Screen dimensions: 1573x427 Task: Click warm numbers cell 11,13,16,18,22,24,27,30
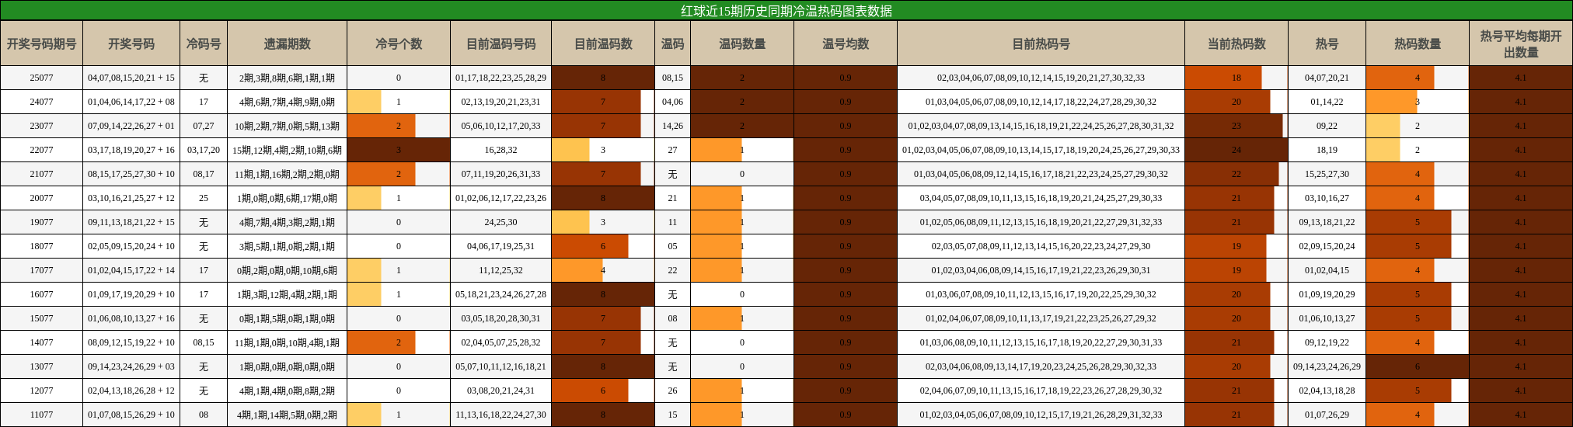(500, 415)
